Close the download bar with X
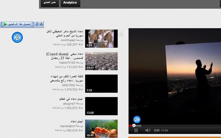 [41, 24]
